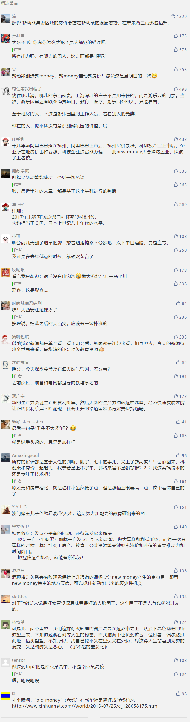190x722 pixels.
Task: Click 张利国's avatar picture
Action: 5,38
